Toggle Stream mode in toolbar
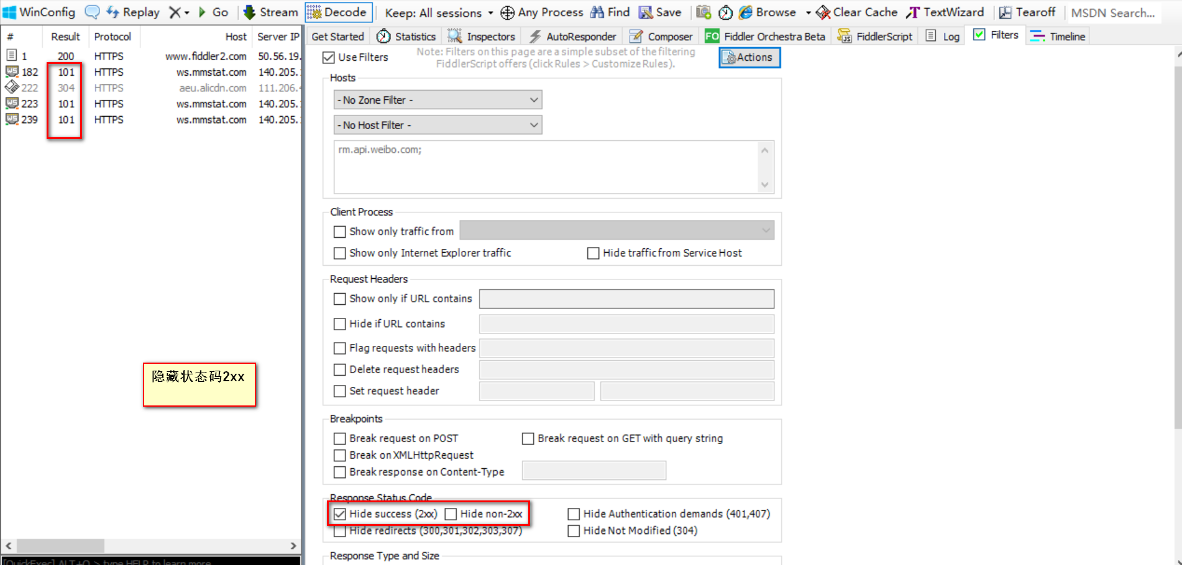1182x565 pixels. 270,12
